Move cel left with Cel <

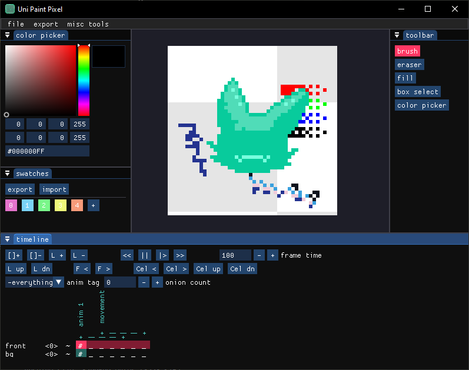tap(147, 269)
